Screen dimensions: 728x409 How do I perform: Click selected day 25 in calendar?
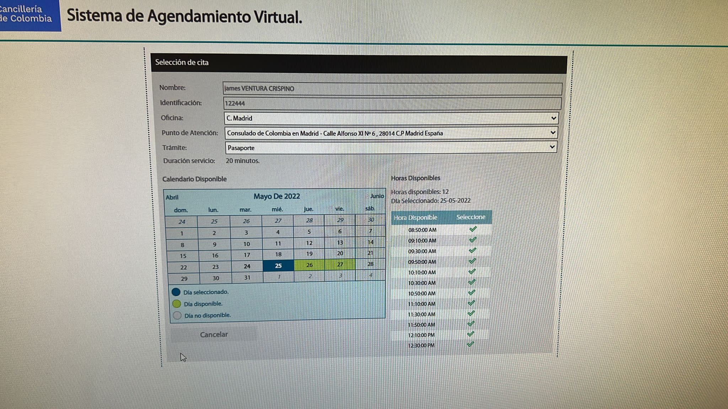coord(278,266)
